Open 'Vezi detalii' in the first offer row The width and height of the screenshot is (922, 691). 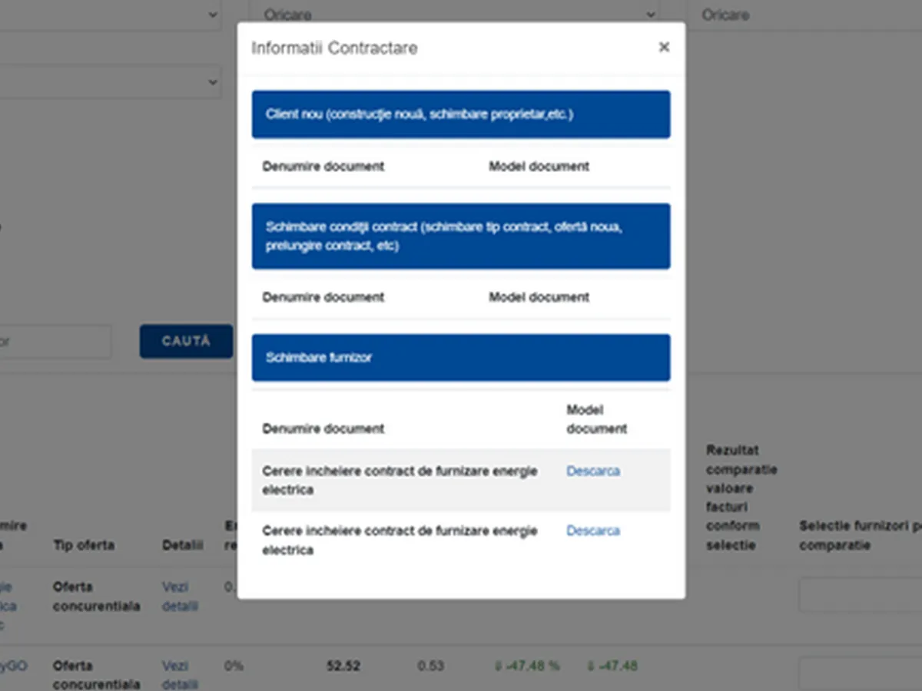point(180,597)
